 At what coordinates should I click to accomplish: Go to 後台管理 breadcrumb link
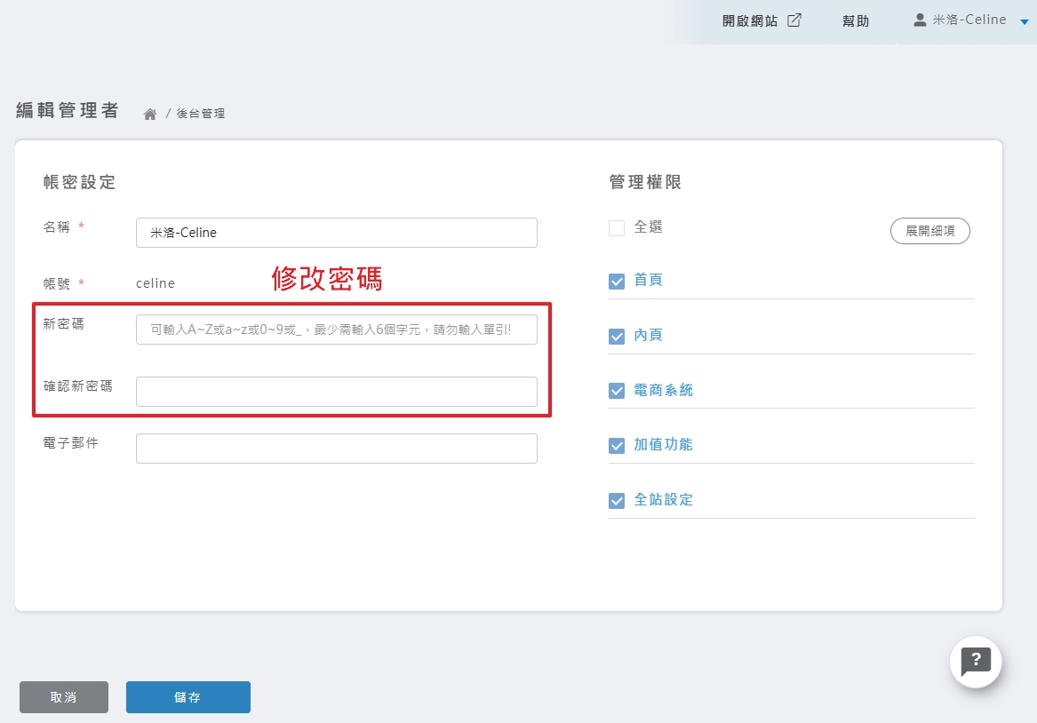pos(201,114)
